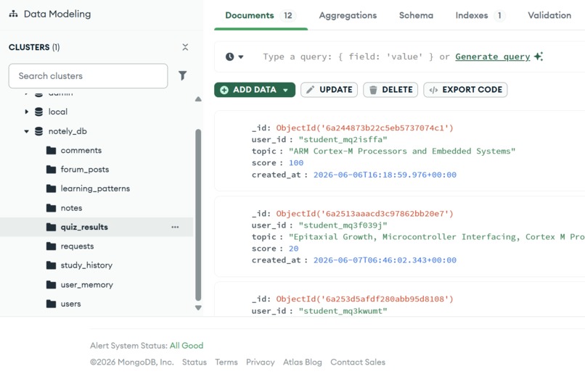Select the forum_posts collection label
This screenshot has width=585, height=390.
[x=85, y=170]
